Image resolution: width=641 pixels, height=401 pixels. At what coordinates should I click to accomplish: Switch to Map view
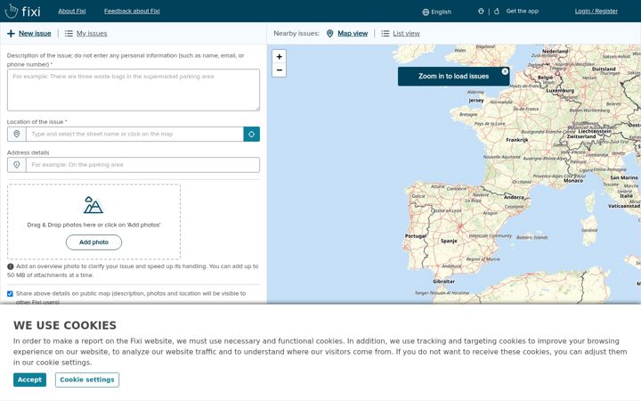click(x=353, y=33)
